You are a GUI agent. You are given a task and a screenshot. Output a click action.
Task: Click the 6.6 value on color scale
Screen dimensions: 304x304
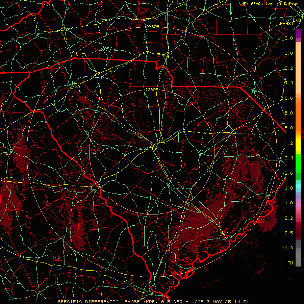point(289,98)
